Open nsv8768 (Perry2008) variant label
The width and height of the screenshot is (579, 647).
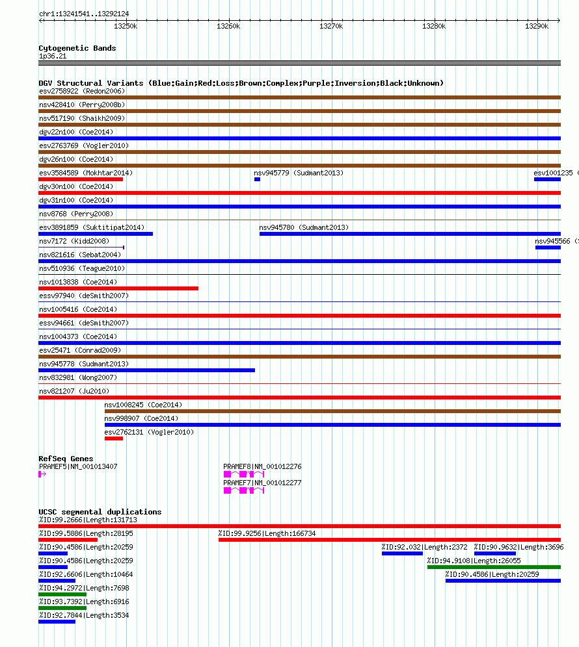click(76, 214)
